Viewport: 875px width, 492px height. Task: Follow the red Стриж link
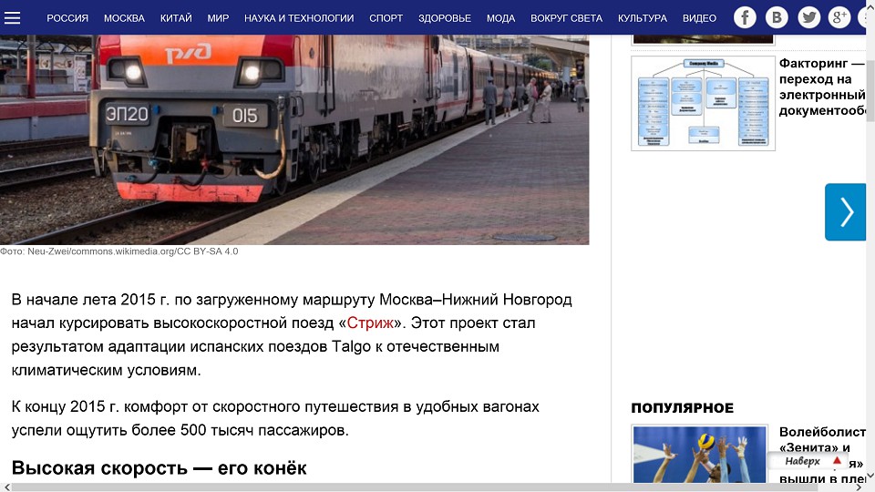tap(370, 323)
